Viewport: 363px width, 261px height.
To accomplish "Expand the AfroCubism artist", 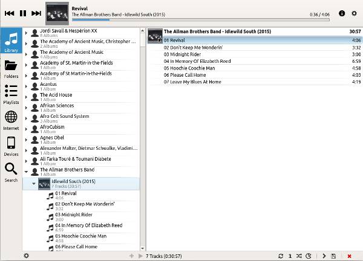I will [26, 129].
